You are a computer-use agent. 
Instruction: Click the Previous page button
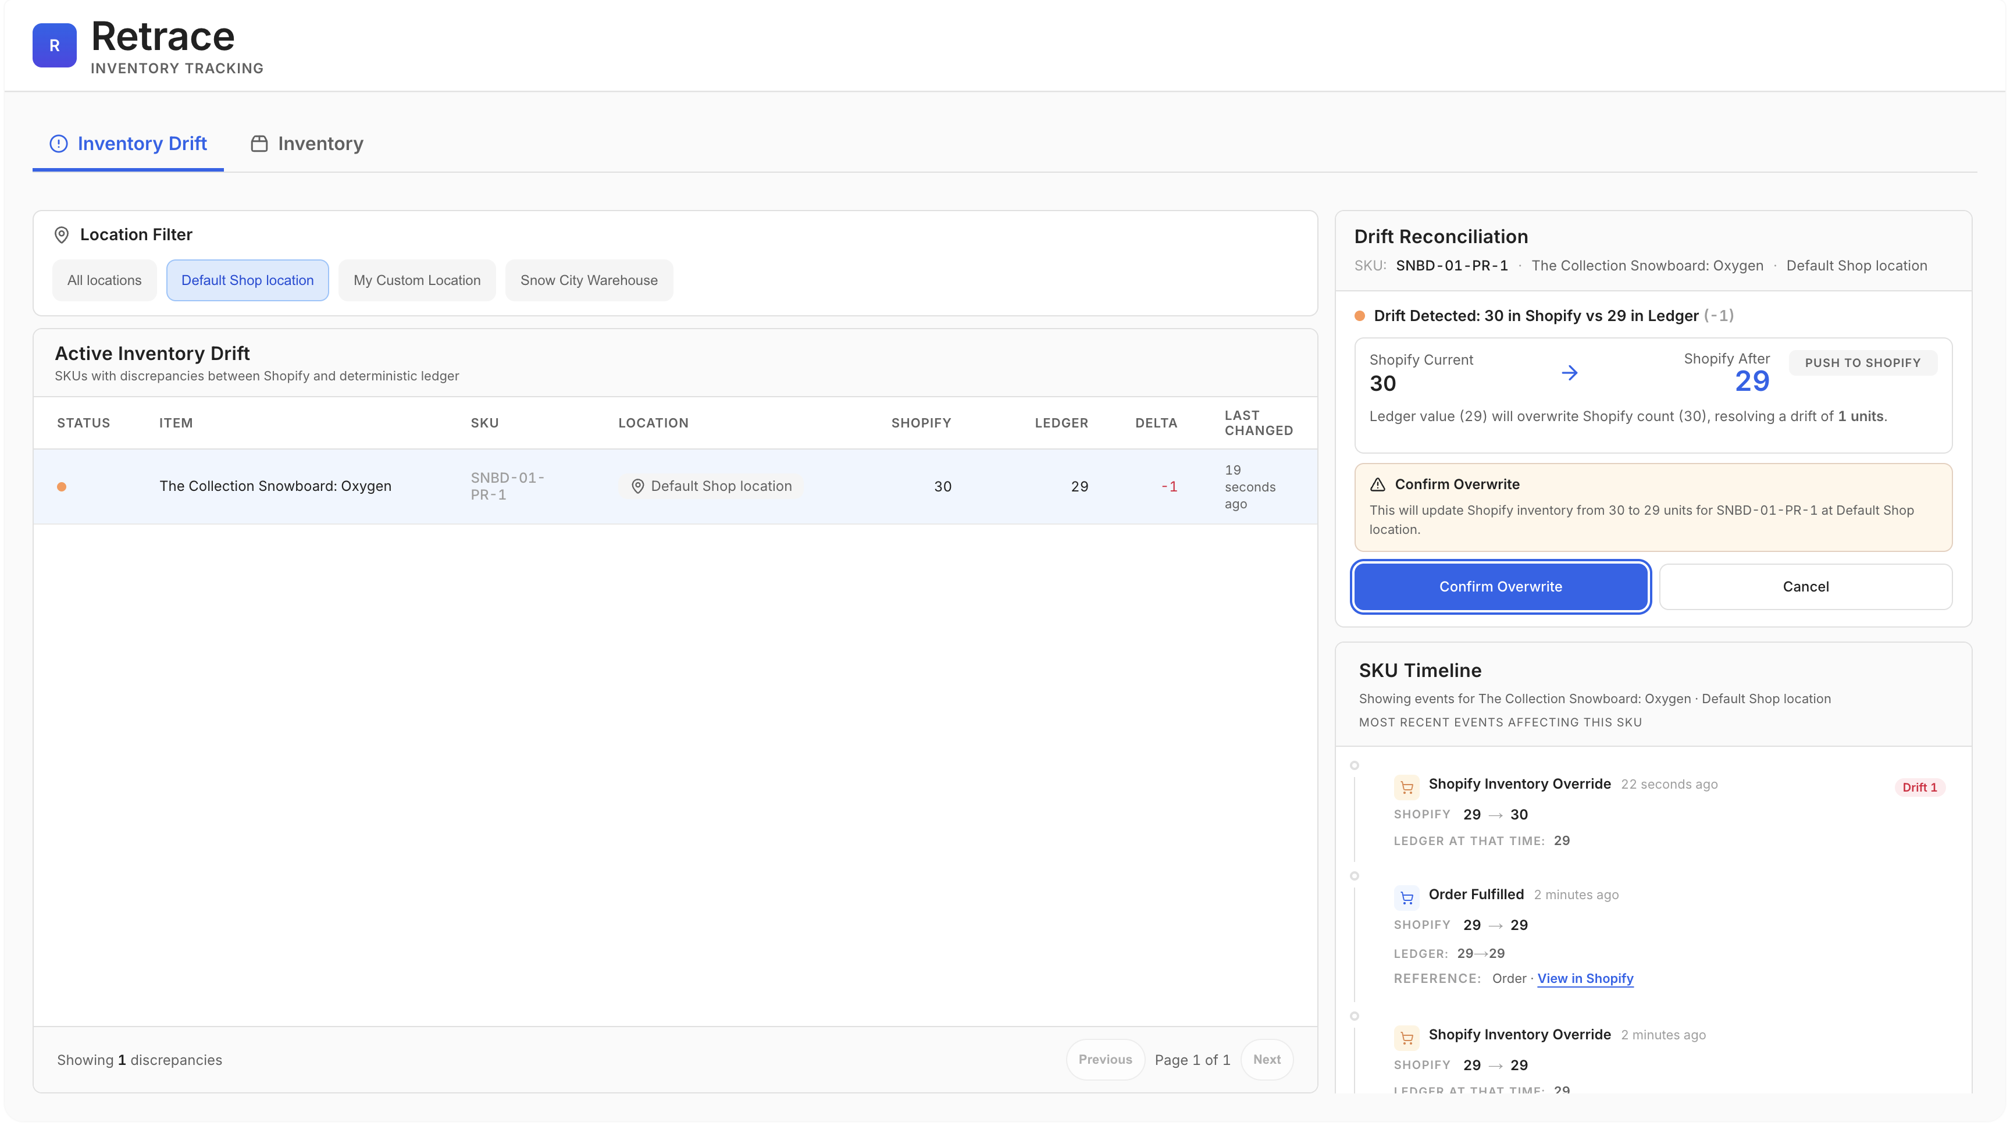pos(1105,1060)
